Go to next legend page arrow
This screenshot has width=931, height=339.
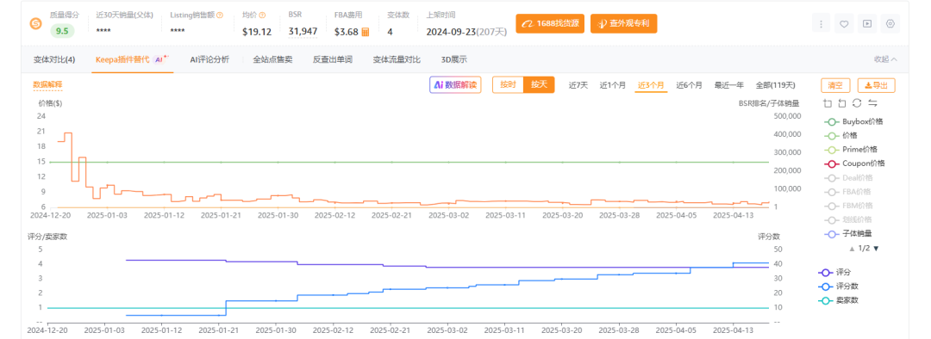click(875, 249)
